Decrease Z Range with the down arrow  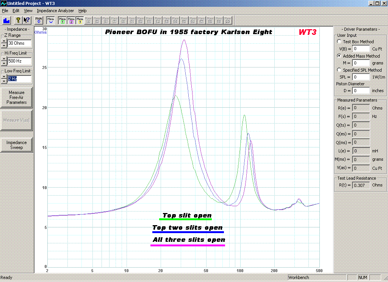[4, 45]
